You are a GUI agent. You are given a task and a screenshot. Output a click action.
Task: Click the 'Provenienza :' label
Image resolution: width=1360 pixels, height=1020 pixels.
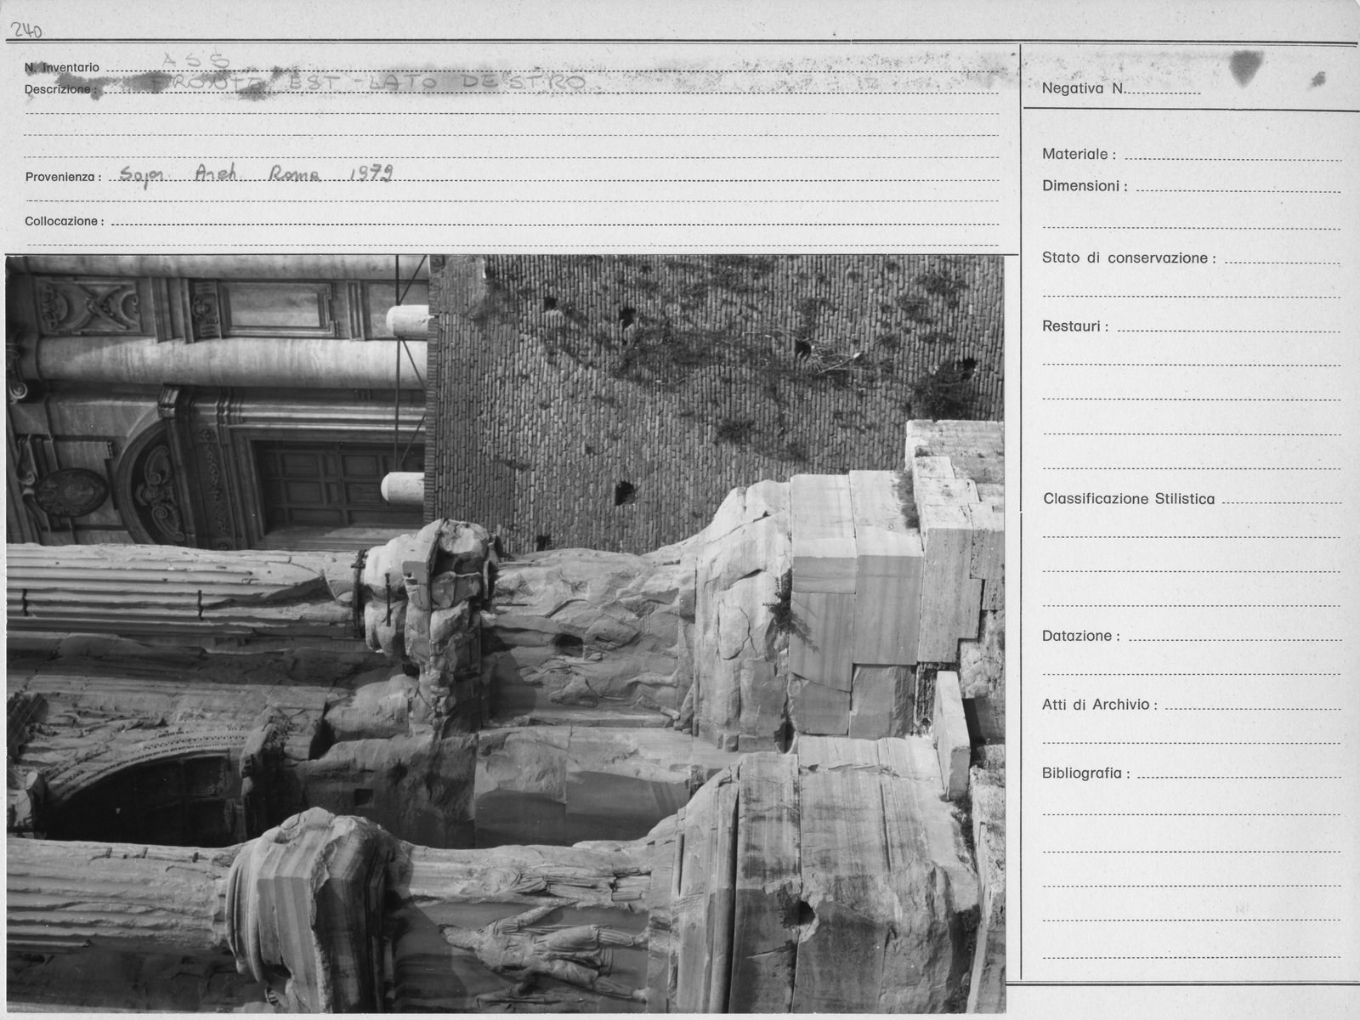coord(63,178)
